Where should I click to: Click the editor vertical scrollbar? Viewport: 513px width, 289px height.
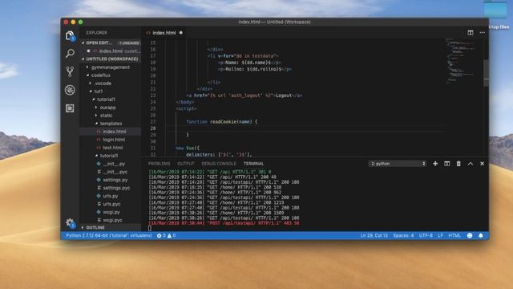(x=487, y=73)
